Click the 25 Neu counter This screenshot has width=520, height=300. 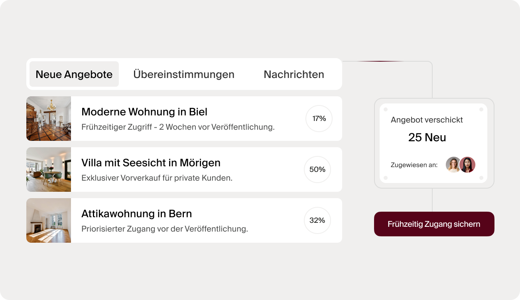tap(427, 138)
